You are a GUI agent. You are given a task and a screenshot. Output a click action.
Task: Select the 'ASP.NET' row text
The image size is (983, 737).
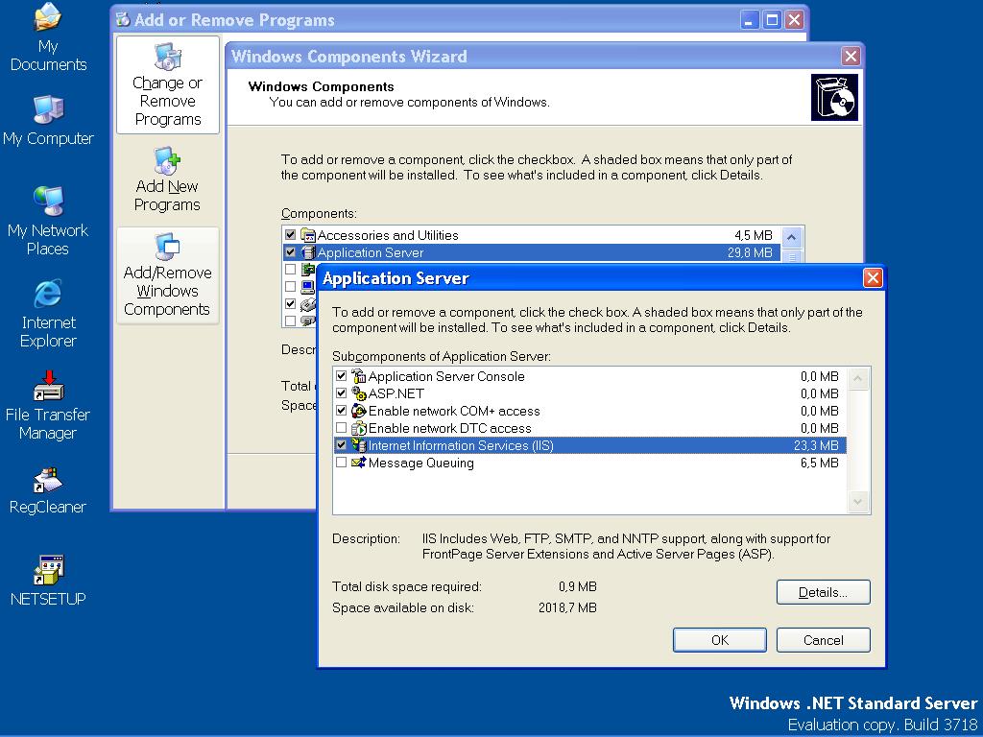(x=396, y=393)
